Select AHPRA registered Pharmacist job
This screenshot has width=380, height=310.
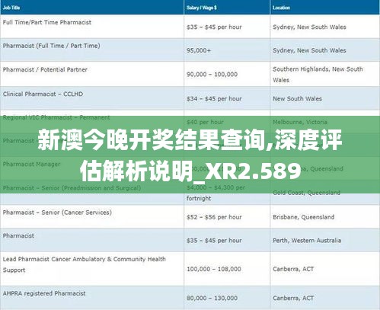(x=44, y=293)
